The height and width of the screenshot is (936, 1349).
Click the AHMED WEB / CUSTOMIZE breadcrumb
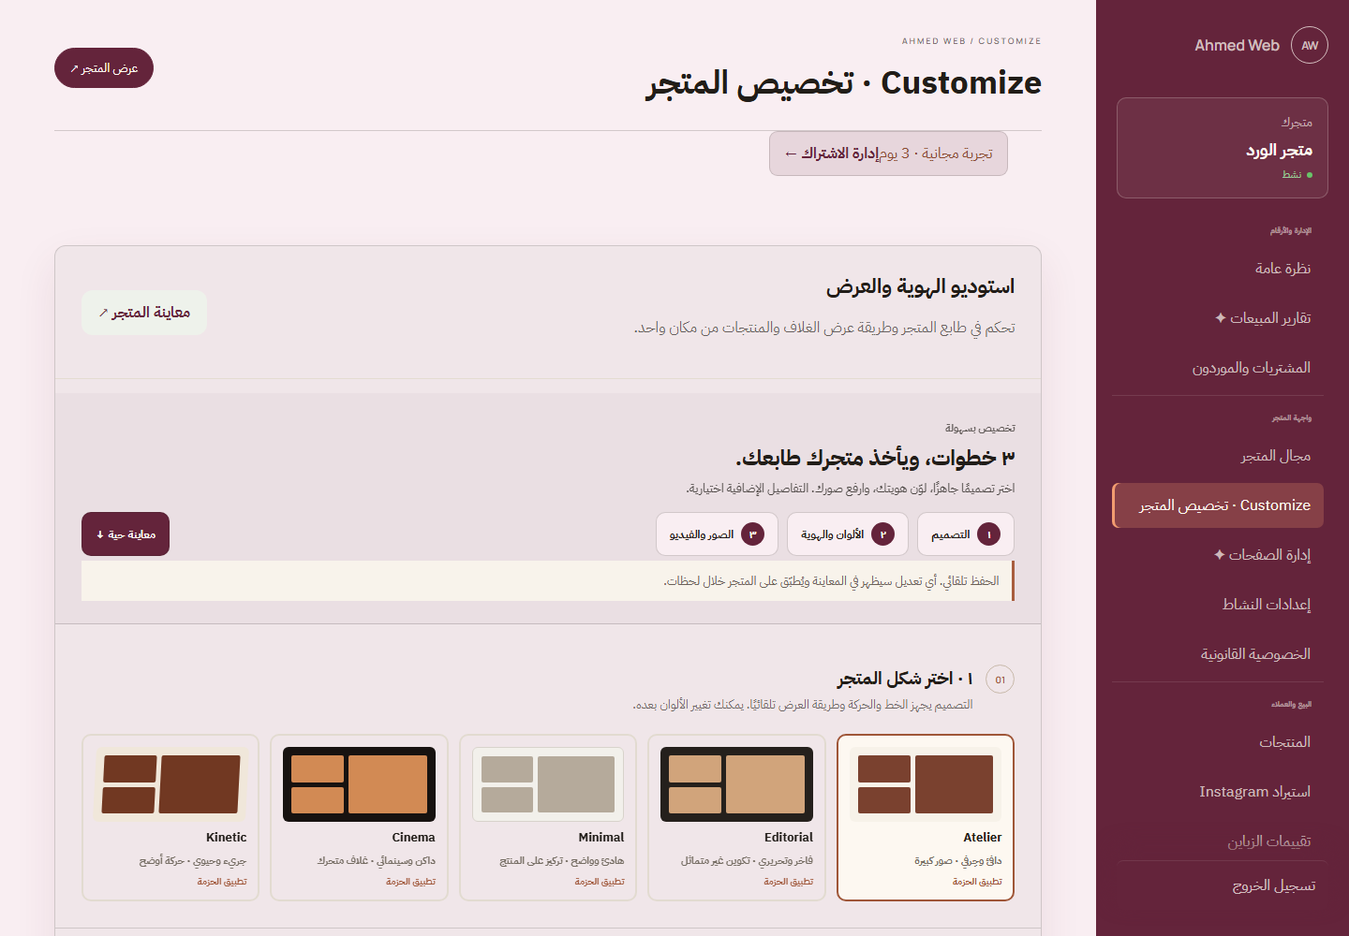point(971,41)
